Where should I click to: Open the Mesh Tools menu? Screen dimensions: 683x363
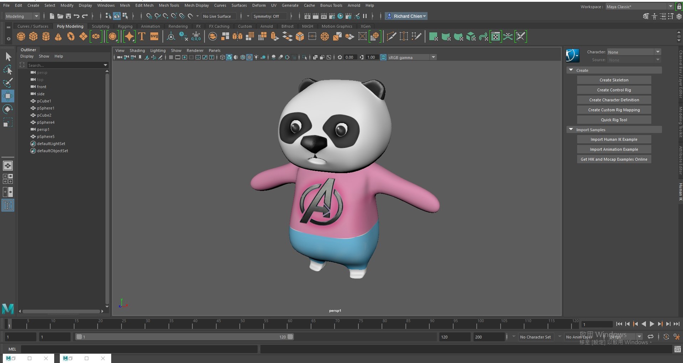point(169,5)
